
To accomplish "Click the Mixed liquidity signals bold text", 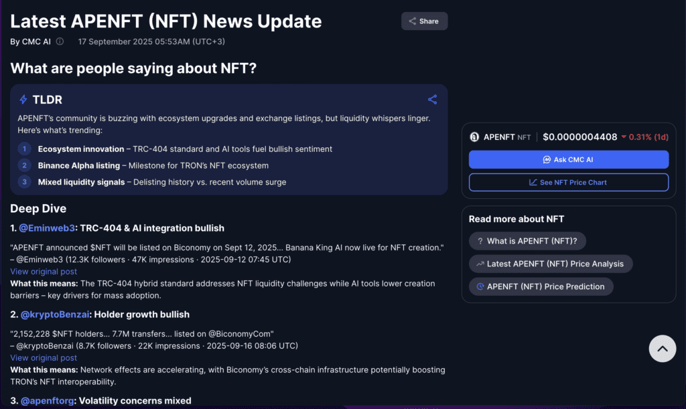I will click(x=81, y=182).
